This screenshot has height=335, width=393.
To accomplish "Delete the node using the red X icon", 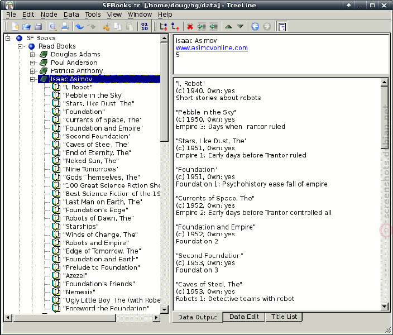I will point(190,27).
